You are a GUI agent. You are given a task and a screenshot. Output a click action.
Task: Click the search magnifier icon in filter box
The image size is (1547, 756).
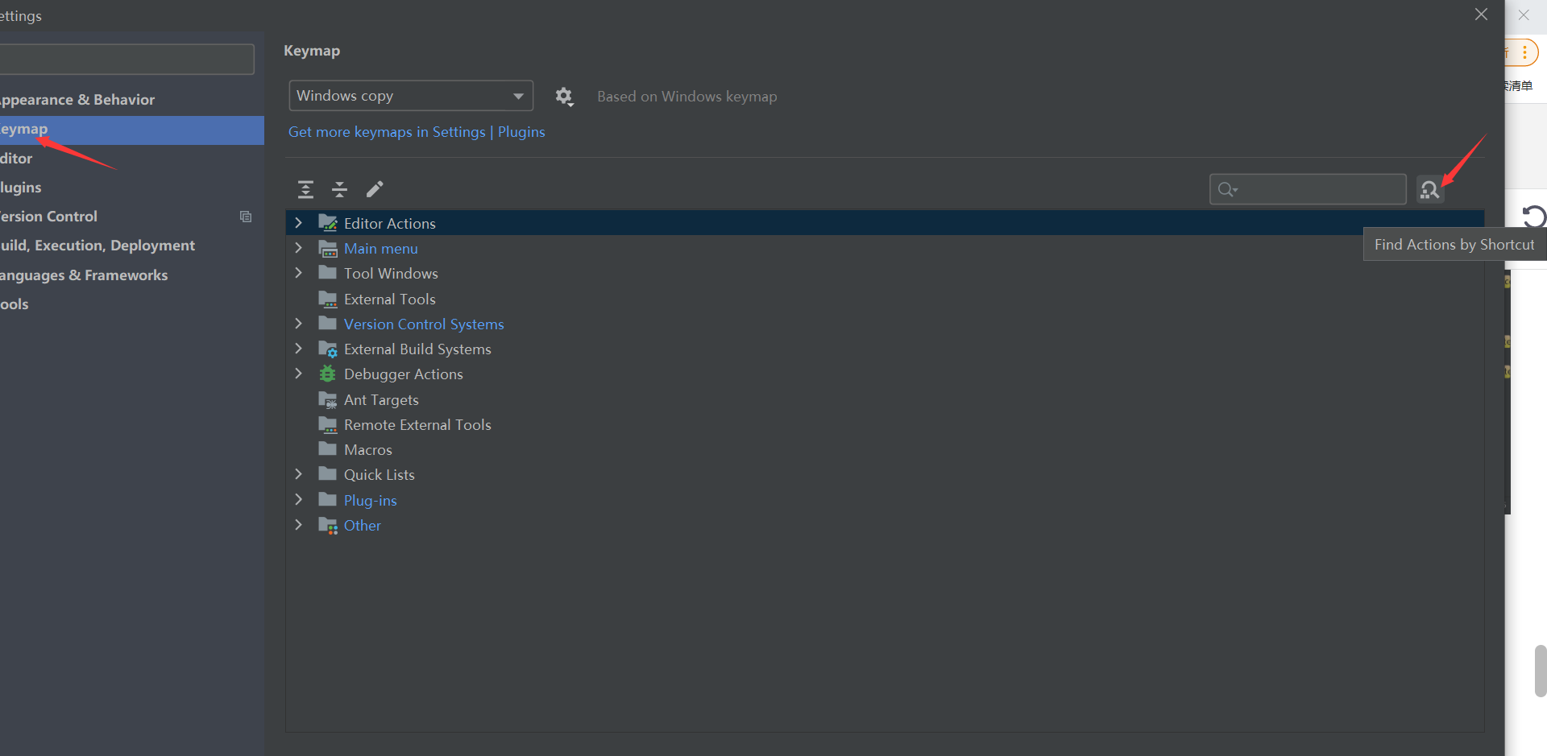(1227, 189)
